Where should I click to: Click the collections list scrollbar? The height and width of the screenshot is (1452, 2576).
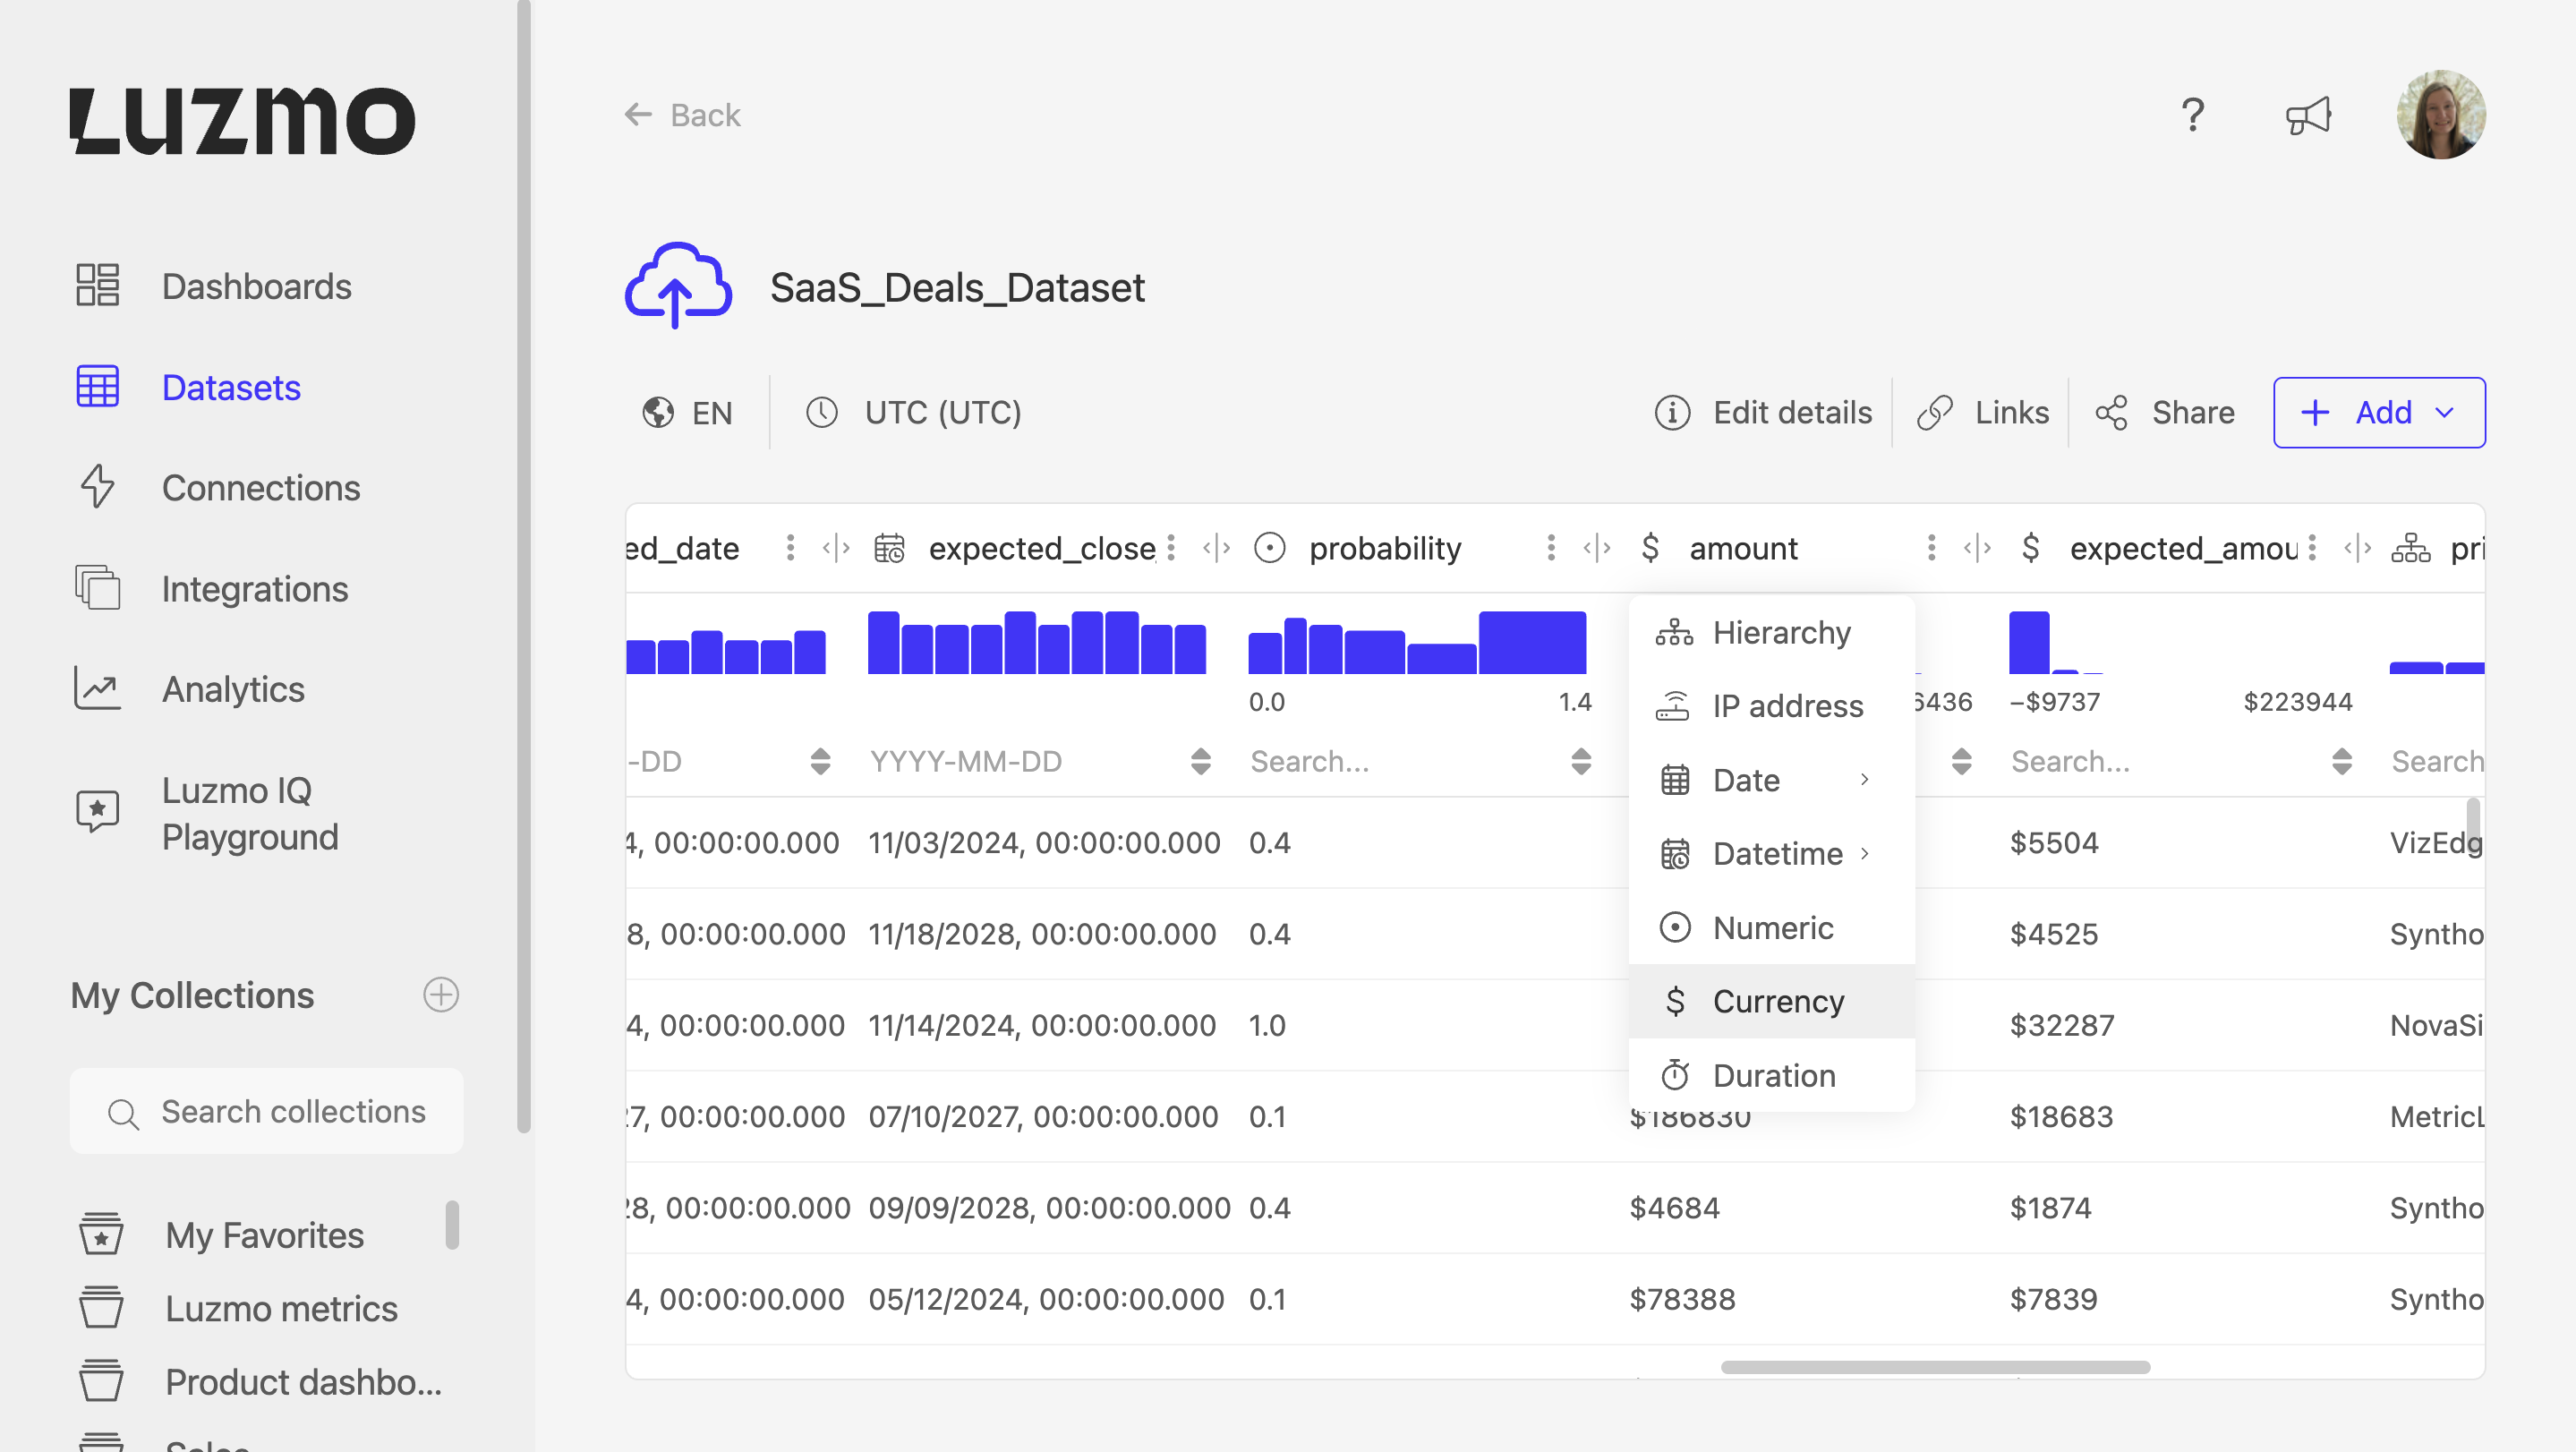pos(452,1225)
